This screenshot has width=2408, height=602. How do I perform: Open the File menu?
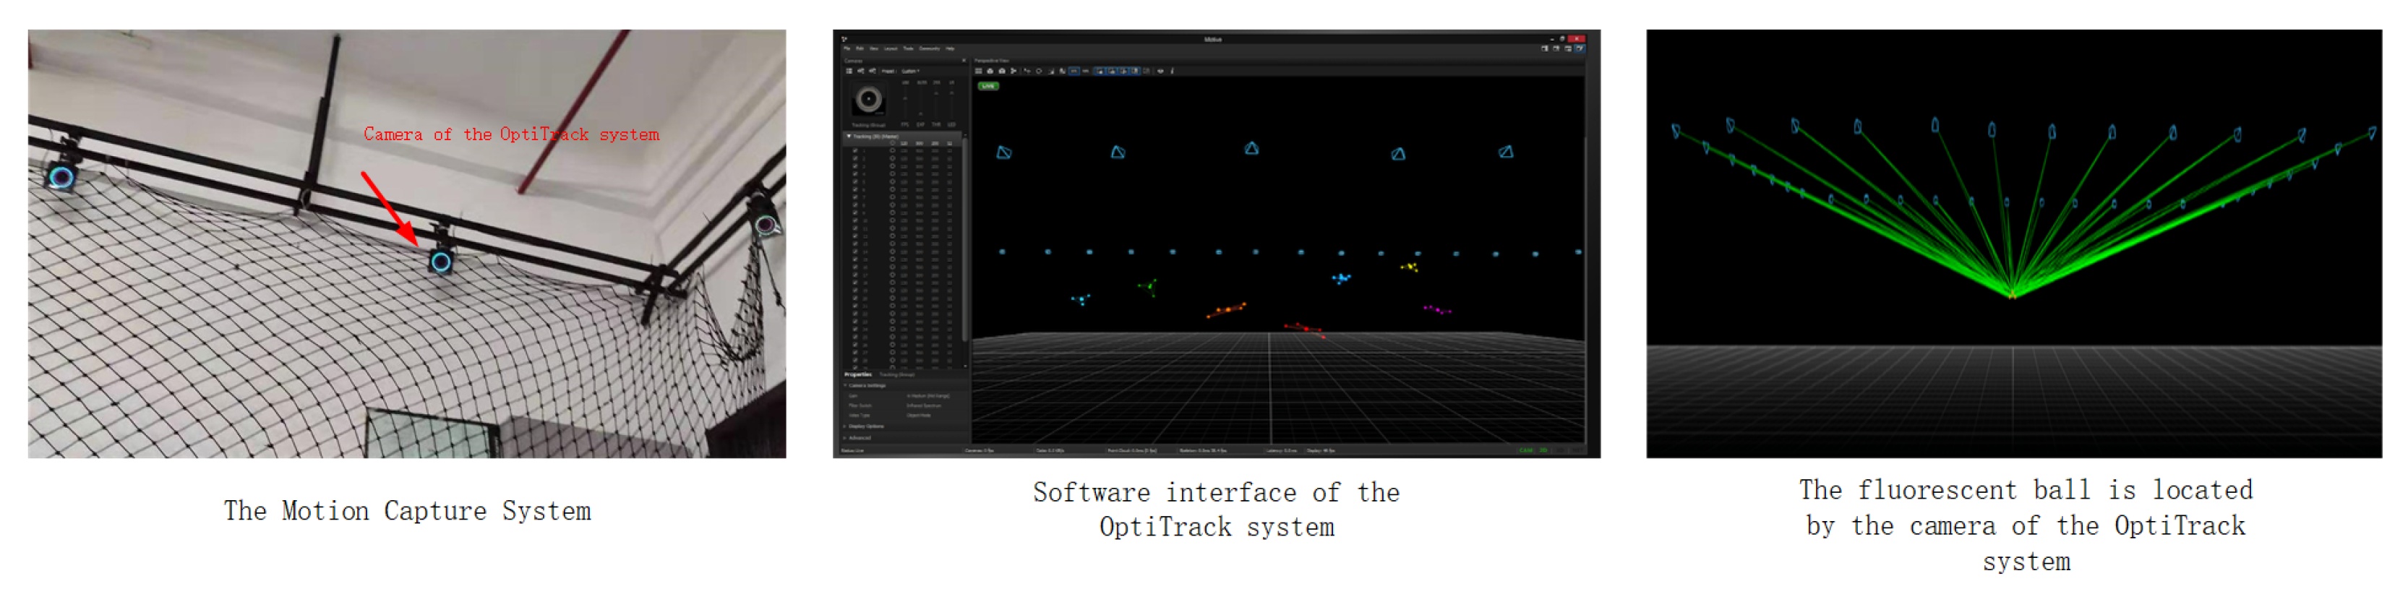click(x=847, y=48)
